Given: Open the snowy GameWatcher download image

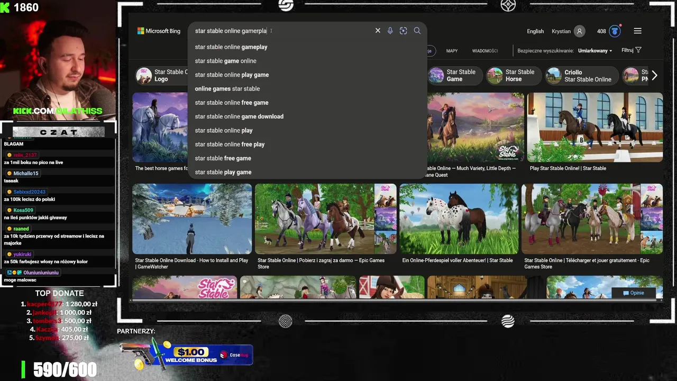Looking at the screenshot, I should [x=192, y=219].
